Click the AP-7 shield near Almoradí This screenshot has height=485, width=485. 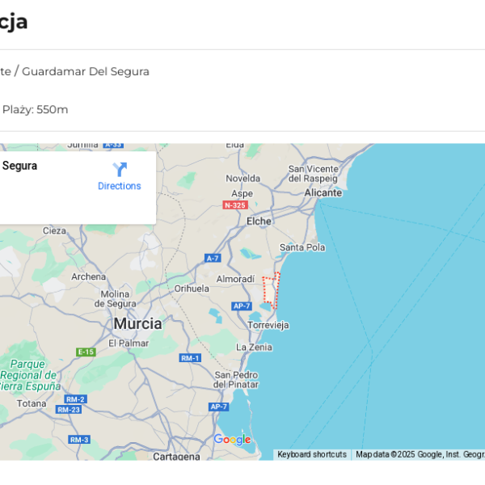[242, 306]
